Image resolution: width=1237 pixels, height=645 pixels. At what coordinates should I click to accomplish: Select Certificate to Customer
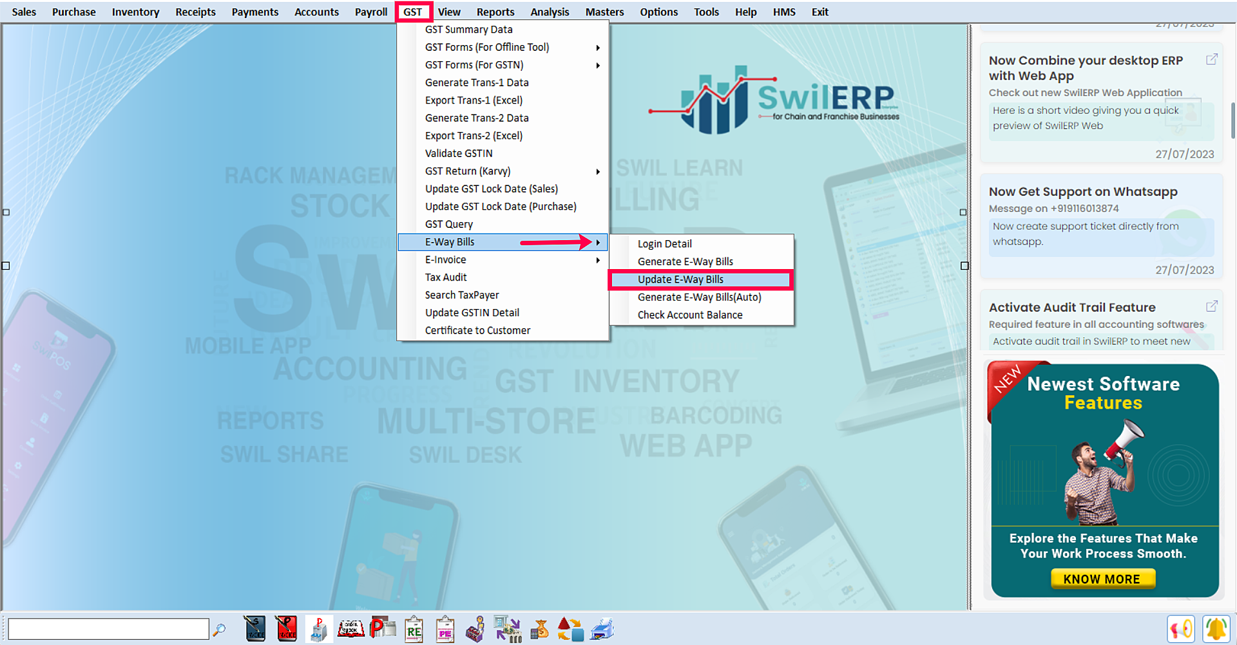[503, 330]
